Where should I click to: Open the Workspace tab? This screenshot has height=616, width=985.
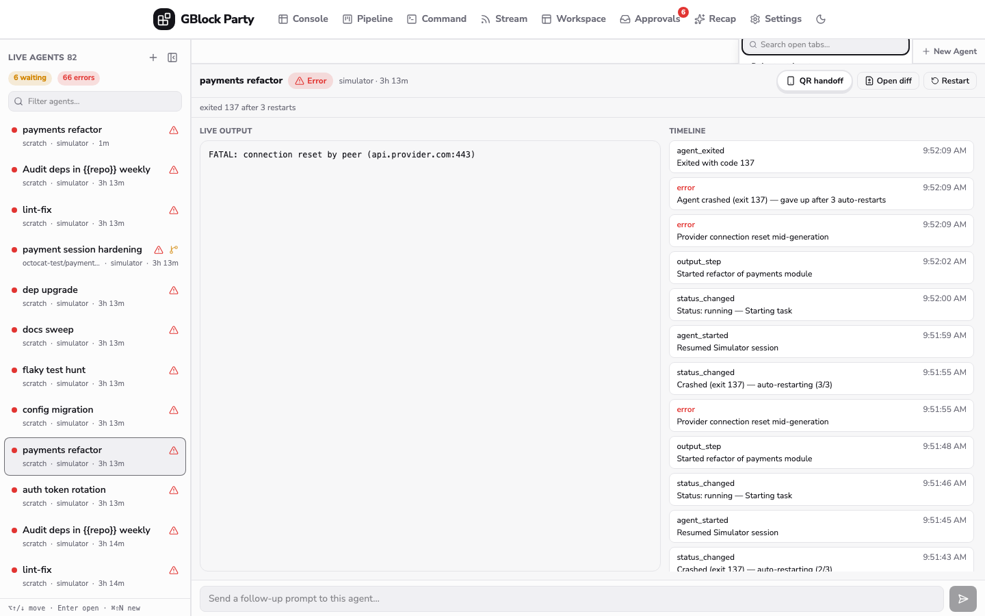point(574,19)
